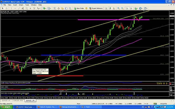175x109 pixels.
Task: Pick the vertical line drawing tool
Action: coord(11,8)
